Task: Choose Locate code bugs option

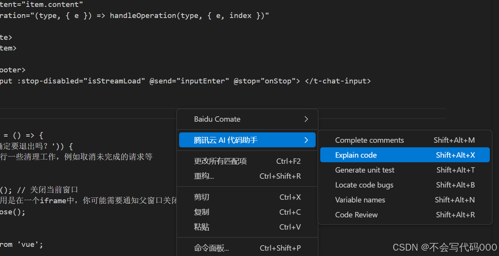Action: 405,185
